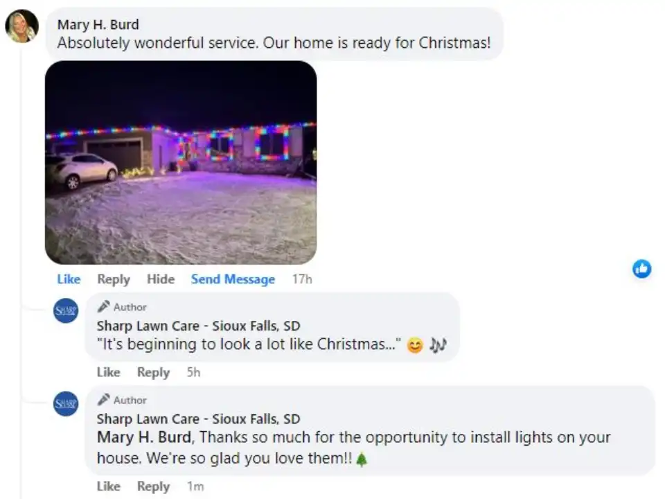Click the second Sharp Lawn Care avatar
This screenshot has height=499, width=665.
click(65, 403)
